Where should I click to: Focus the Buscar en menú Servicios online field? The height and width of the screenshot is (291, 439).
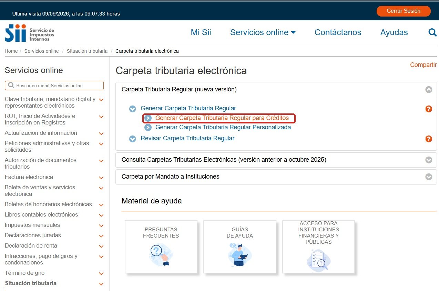[x=54, y=86]
